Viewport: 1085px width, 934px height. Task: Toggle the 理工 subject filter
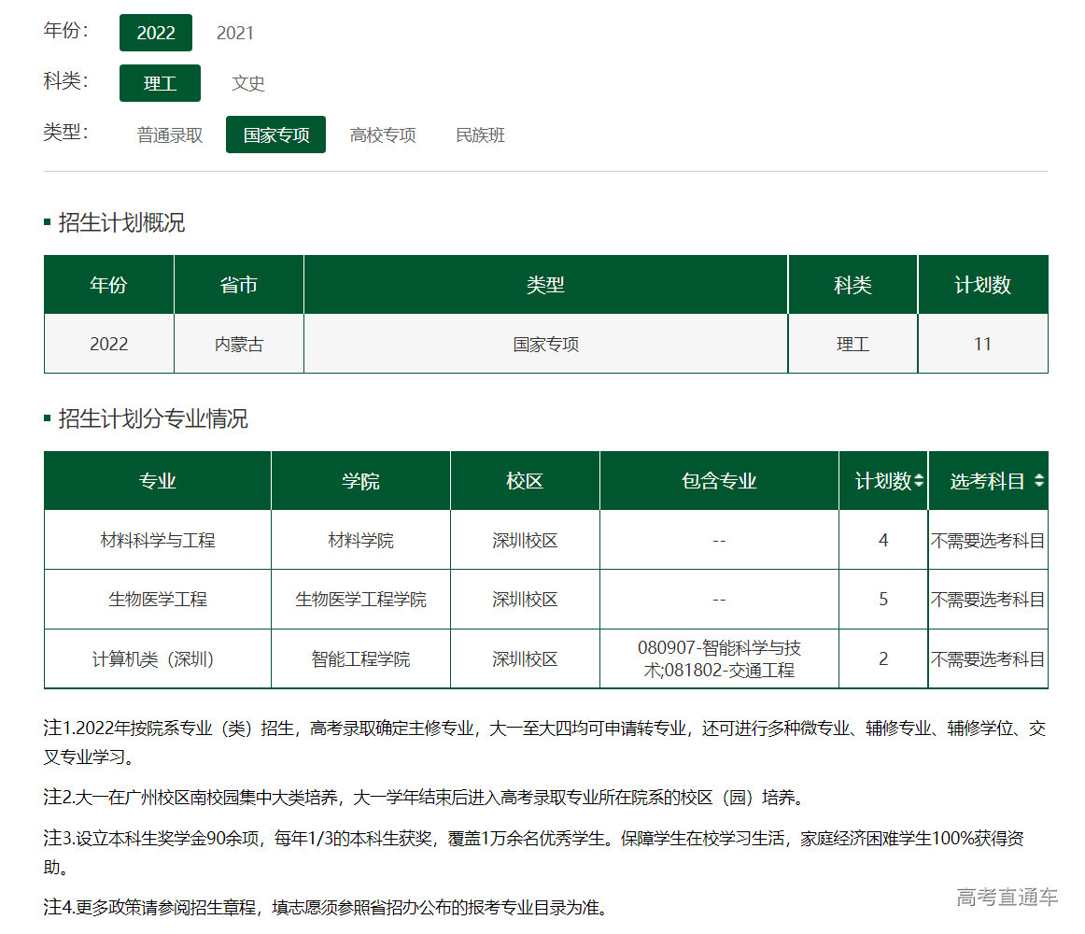[160, 82]
